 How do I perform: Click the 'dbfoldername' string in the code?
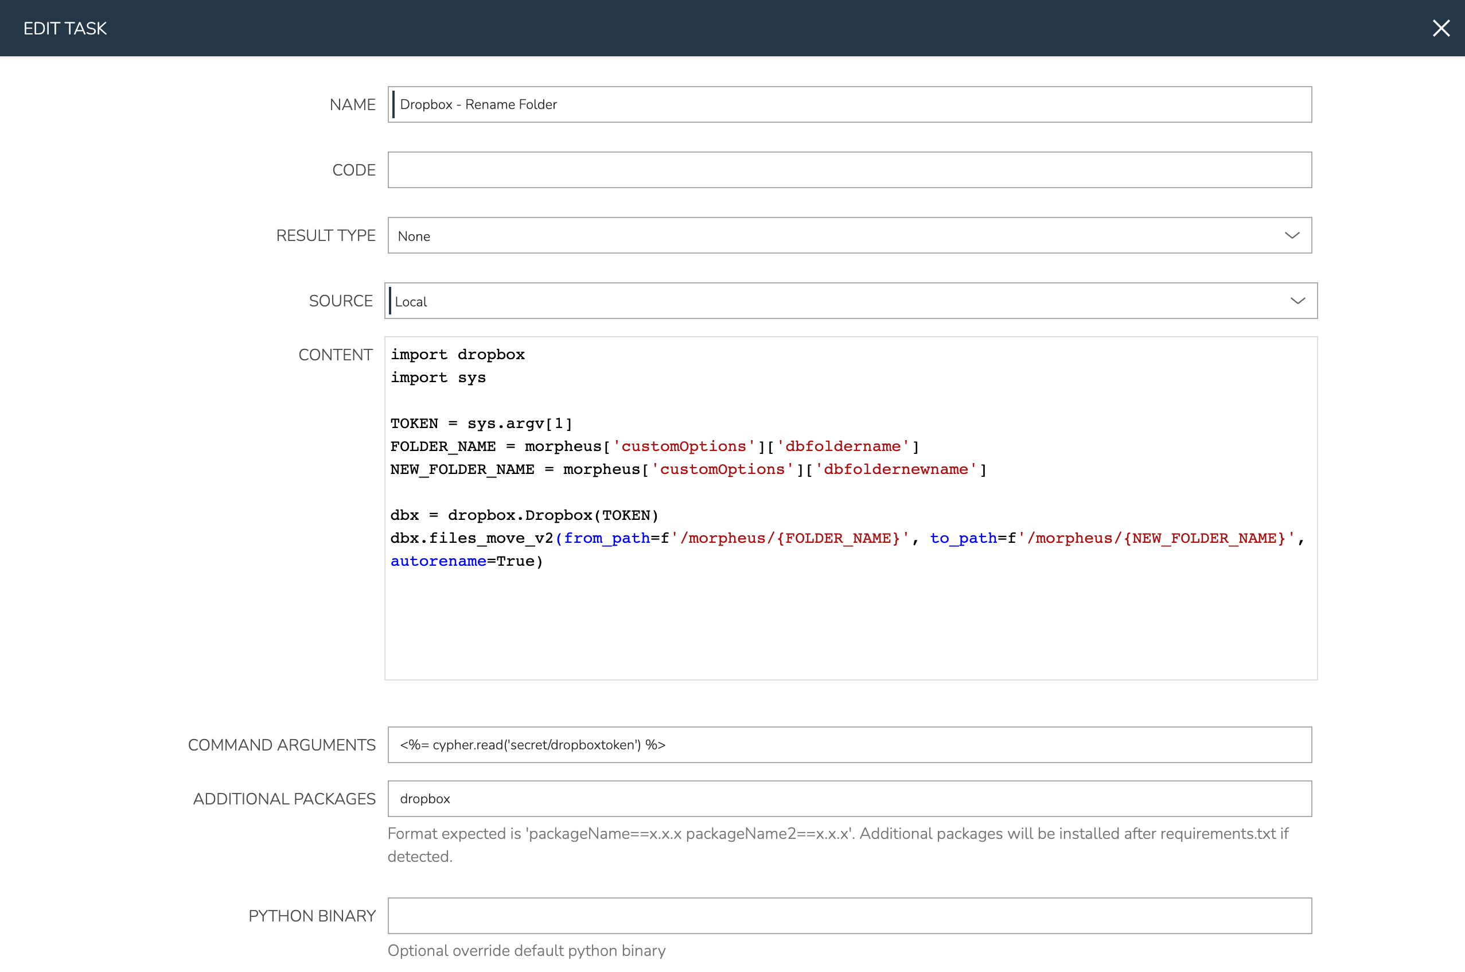tap(843, 446)
